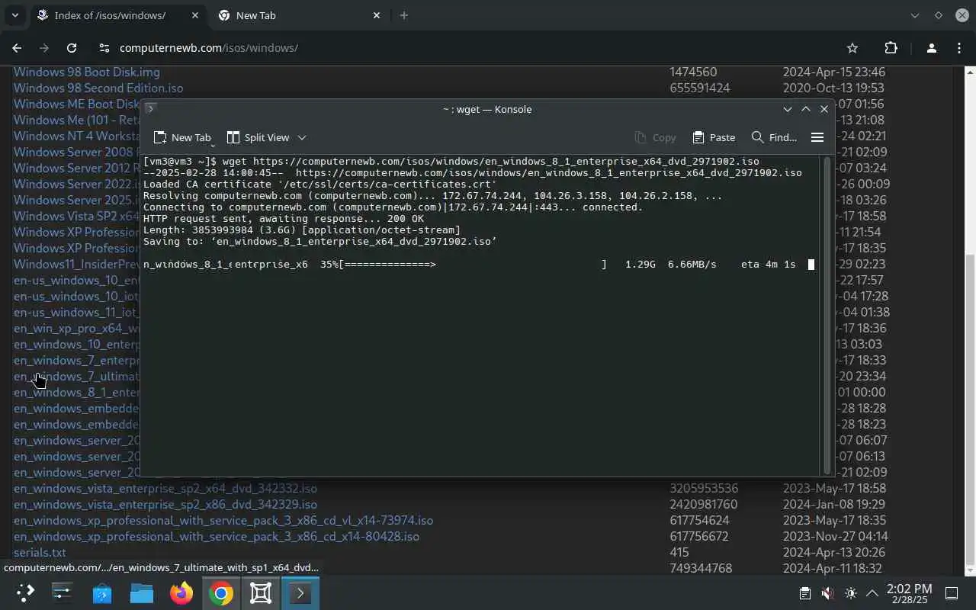
Task: Click file size '2420981760'
Action: 704,504
